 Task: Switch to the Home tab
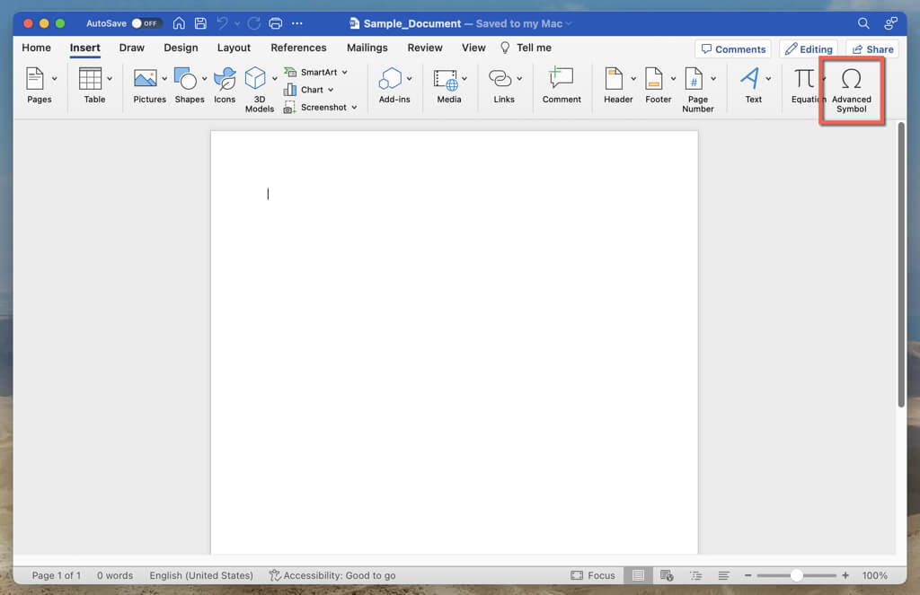click(x=36, y=48)
